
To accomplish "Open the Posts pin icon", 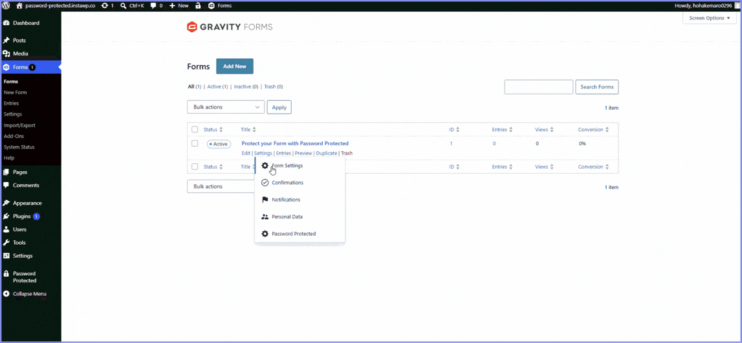I will click(6, 40).
